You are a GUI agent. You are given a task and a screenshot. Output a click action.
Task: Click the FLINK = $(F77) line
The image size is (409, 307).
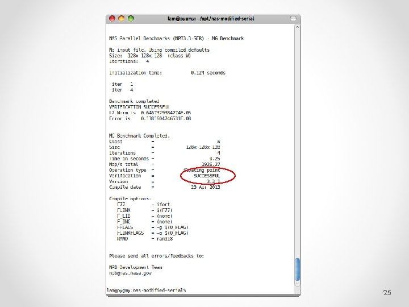(x=145, y=210)
